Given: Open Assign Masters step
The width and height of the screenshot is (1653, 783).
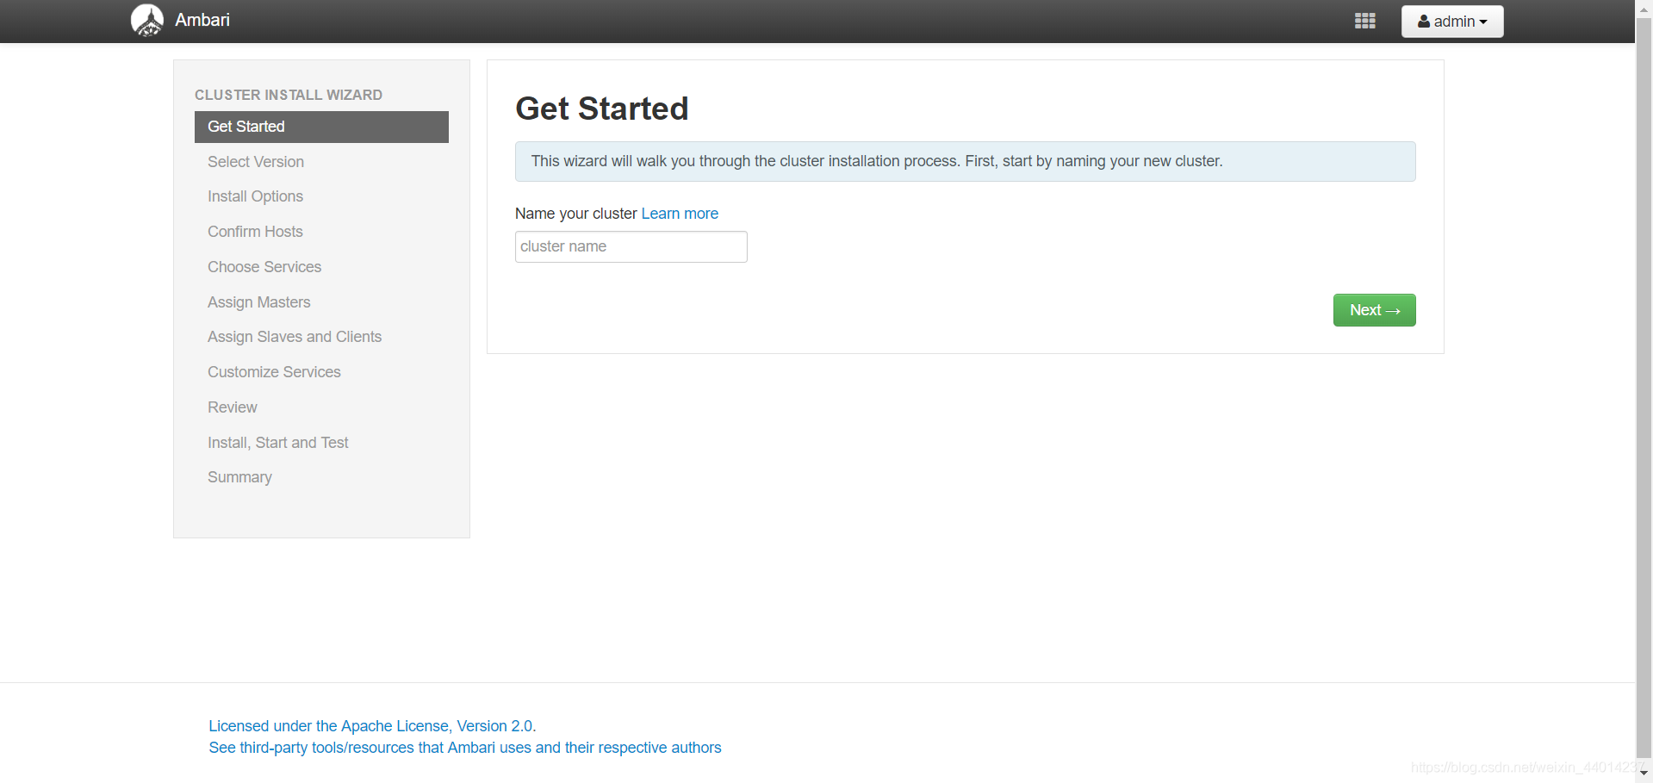Looking at the screenshot, I should click(x=259, y=302).
